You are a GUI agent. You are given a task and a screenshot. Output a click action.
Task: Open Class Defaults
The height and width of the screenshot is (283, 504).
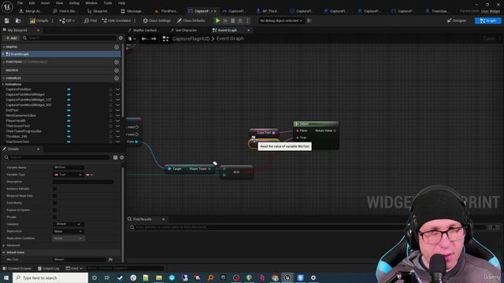tap(191, 20)
